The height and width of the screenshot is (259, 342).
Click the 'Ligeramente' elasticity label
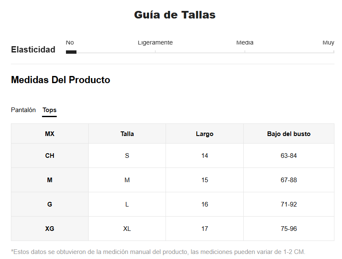click(155, 43)
